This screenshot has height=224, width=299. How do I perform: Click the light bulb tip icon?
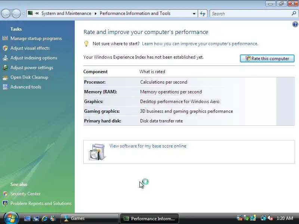(86, 44)
